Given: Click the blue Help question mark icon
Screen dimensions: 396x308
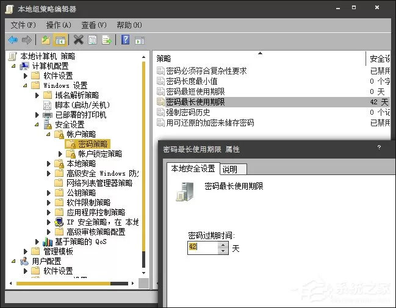Looking at the screenshot, I should point(125,40).
